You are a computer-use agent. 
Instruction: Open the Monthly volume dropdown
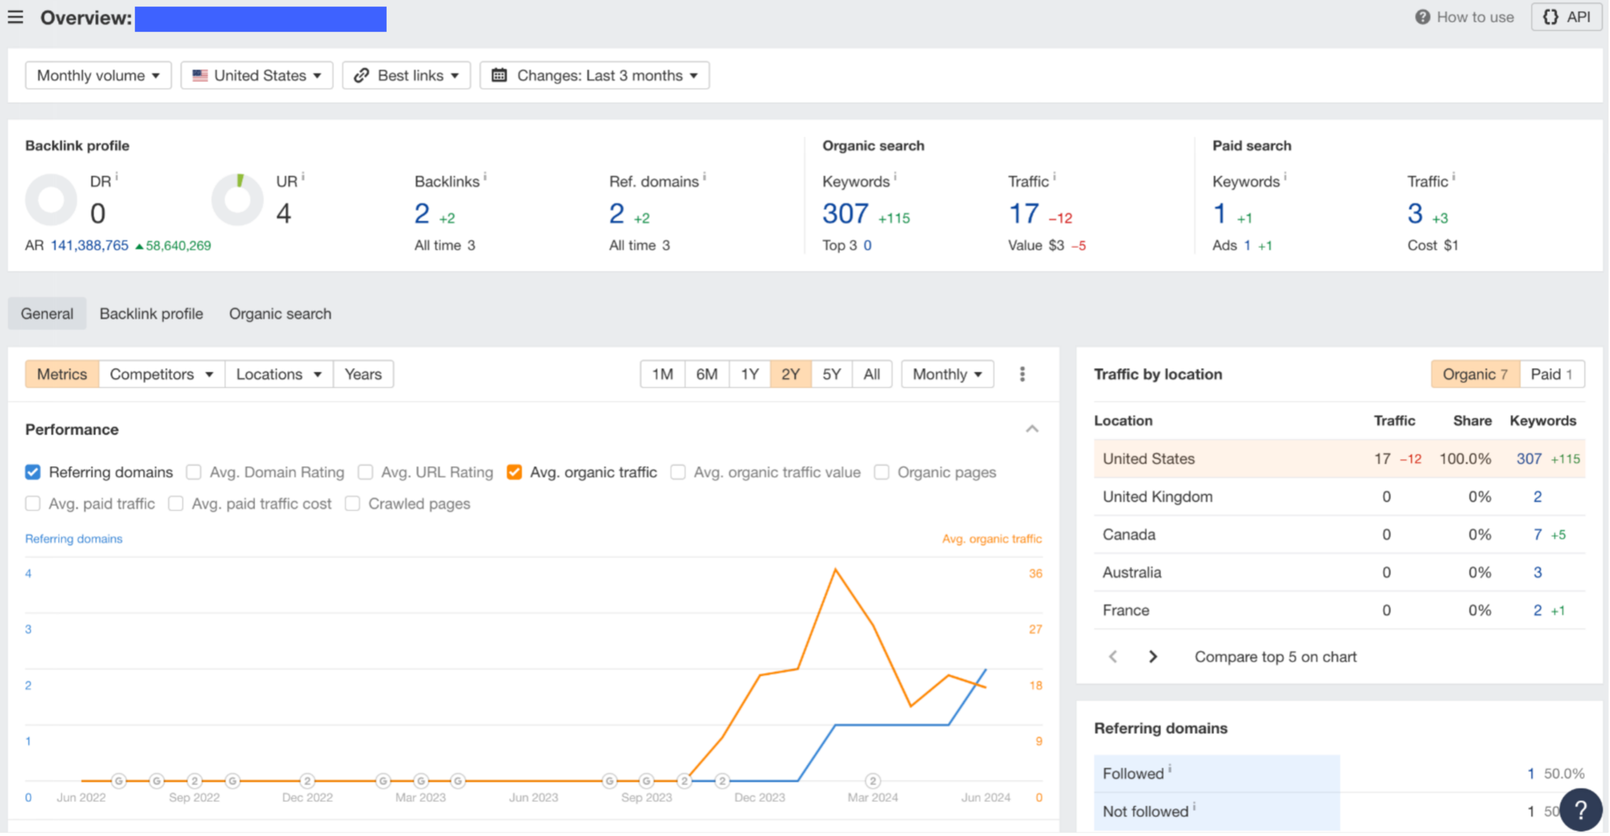[98, 75]
